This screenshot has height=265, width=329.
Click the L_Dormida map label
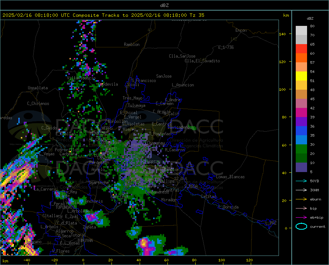pos(228,207)
